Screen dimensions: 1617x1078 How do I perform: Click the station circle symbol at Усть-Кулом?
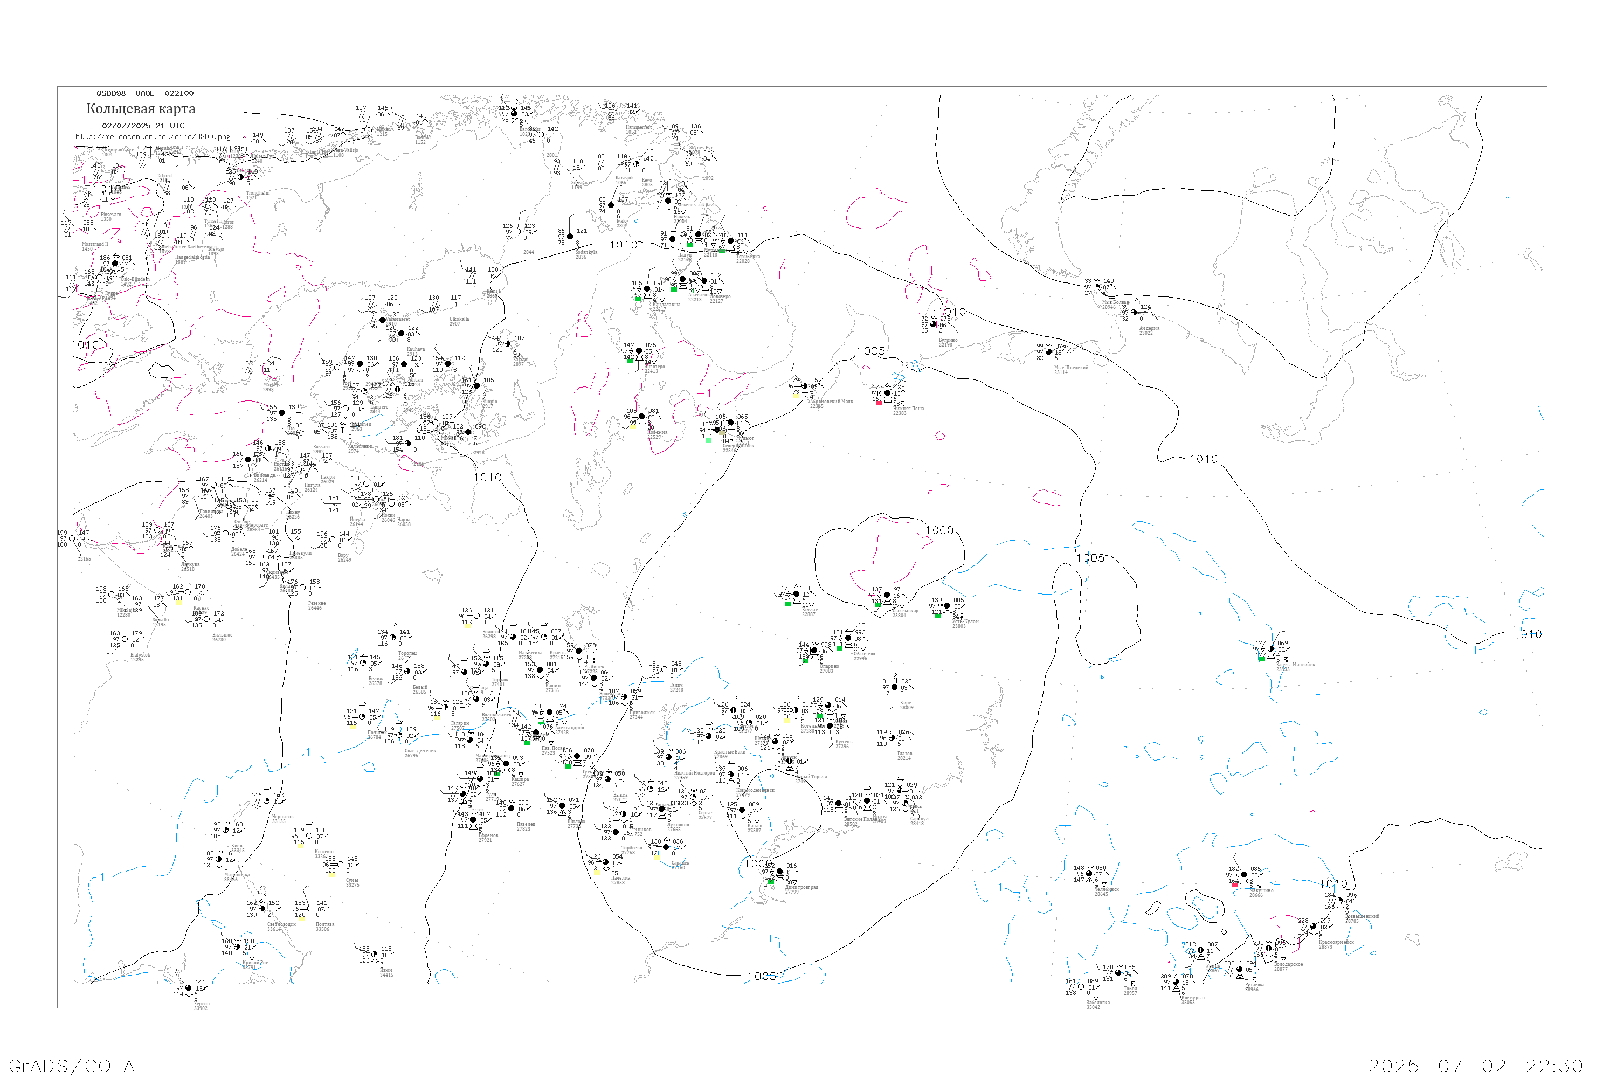pyautogui.click(x=946, y=606)
